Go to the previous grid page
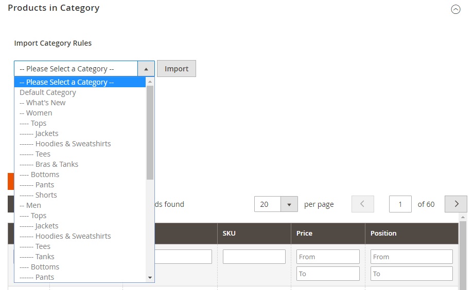 pyautogui.click(x=363, y=204)
